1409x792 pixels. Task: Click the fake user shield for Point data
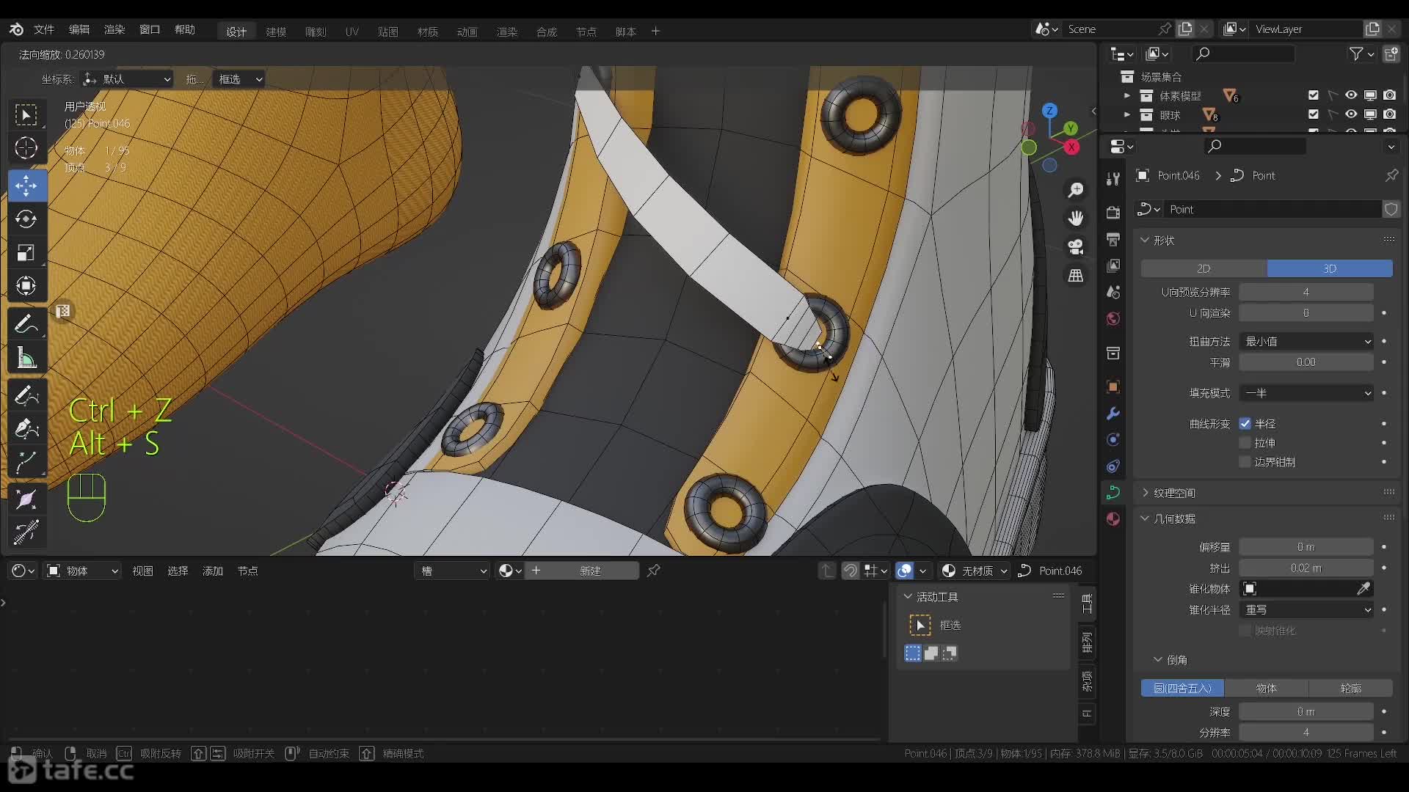pyautogui.click(x=1391, y=209)
